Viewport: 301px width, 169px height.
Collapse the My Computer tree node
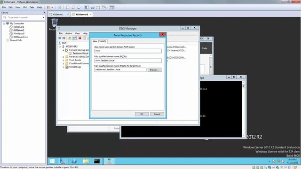tap(4, 23)
